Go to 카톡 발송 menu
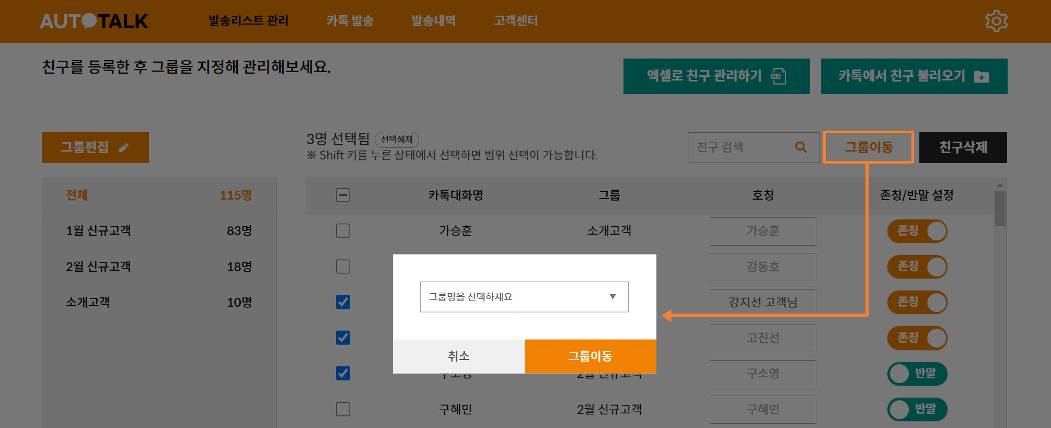This screenshot has width=1051, height=428. 350,21
